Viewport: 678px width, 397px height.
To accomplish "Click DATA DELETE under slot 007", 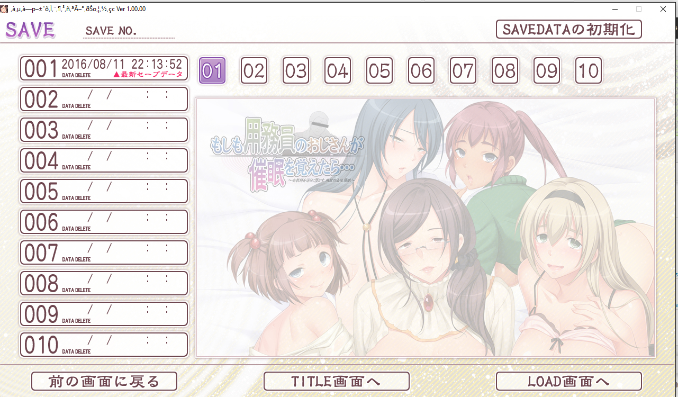I will point(76,259).
